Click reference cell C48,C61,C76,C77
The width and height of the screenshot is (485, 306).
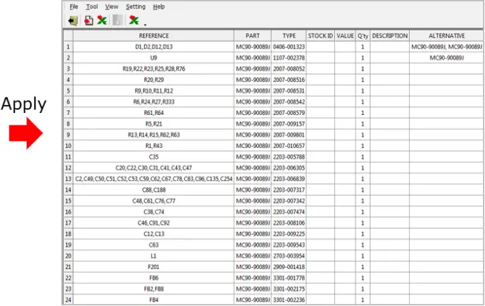[154, 201]
